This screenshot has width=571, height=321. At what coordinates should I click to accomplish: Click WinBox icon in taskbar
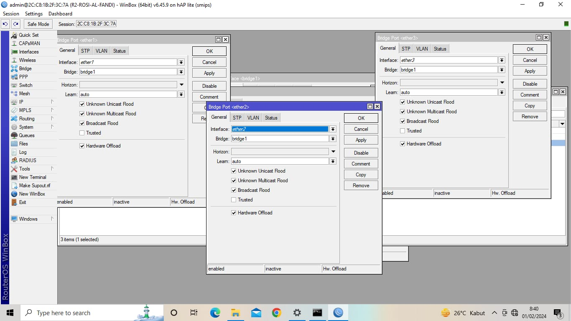338,313
